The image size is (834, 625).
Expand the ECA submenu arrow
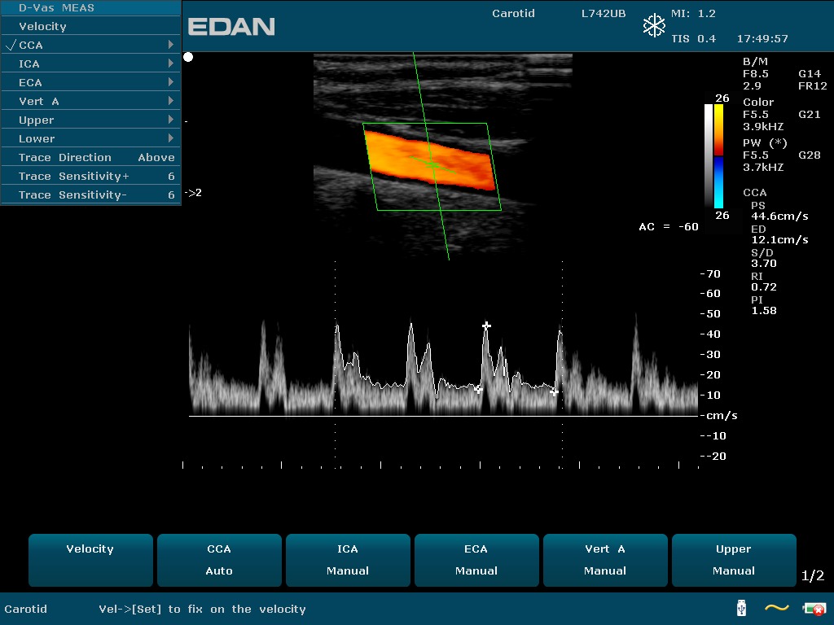click(170, 82)
